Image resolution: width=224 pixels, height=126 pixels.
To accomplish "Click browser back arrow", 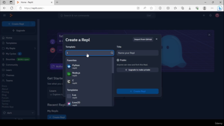I will 5,8.
